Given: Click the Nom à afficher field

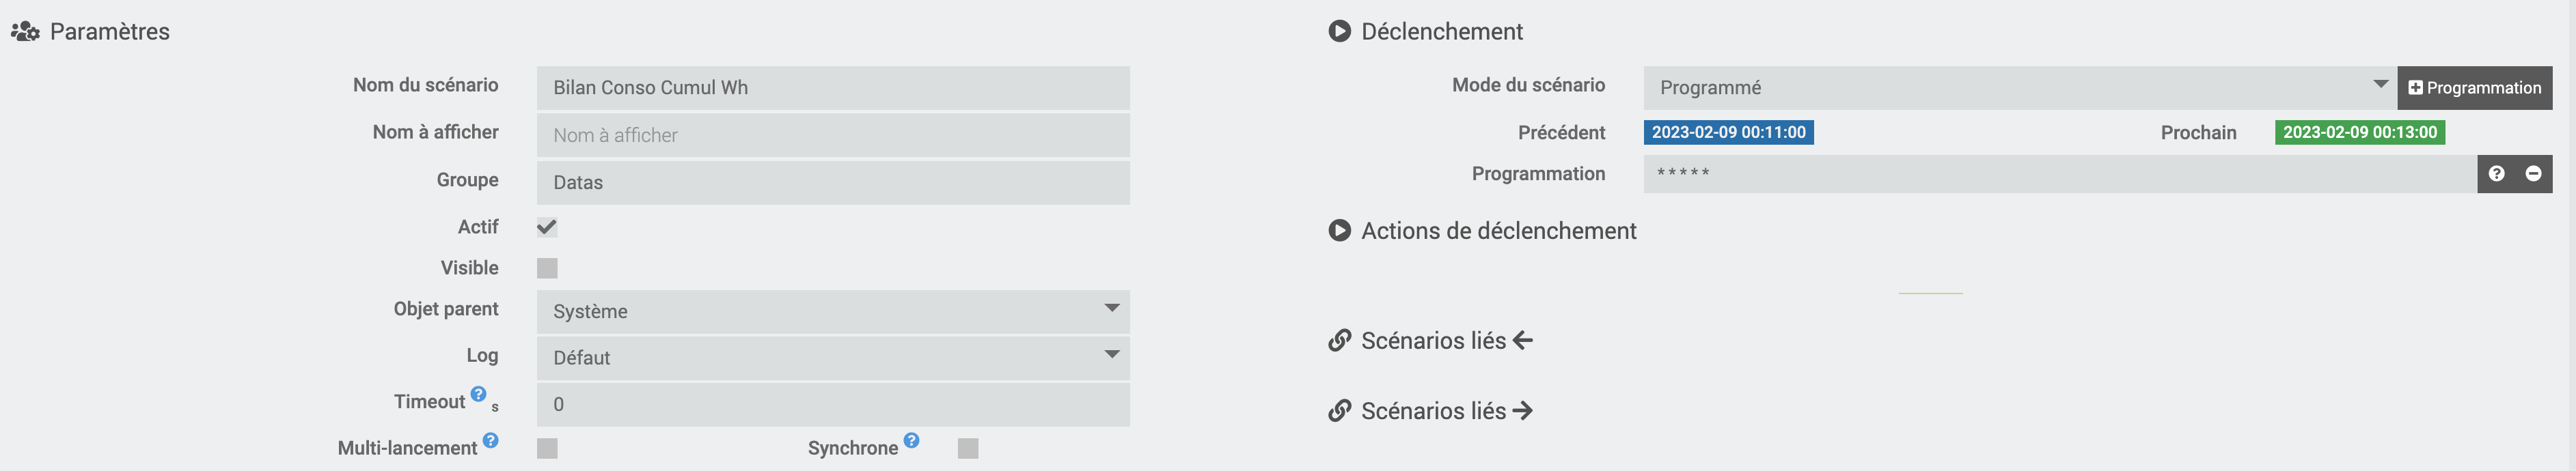Looking at the screenshot, I should tap(832, 135).
